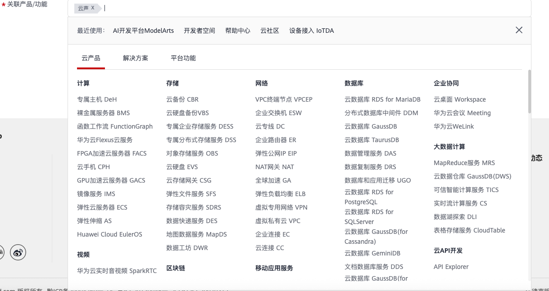Choose 文档数据库服务 DDS

374,267
